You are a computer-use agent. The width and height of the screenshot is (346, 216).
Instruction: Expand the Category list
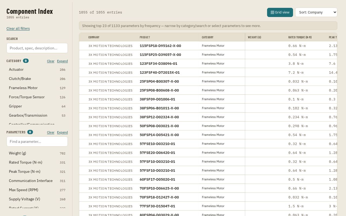pos(62,61)
